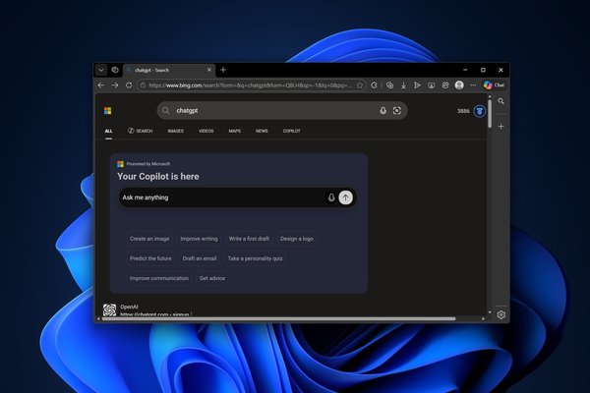This screenshot has width=590, height=393.
Task: Click the Bing search magnifier icon
Action: tap(166, 111)
